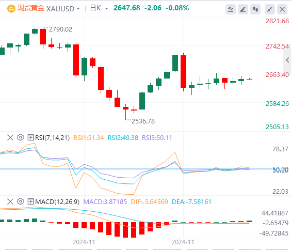Switch chart style with the candlestick icon

point(255,9)
